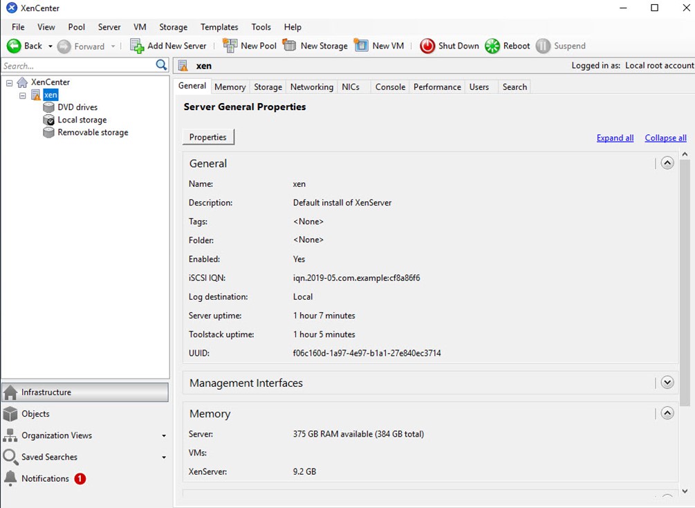Click the New Pool icon
This screenshot has width=695, height=508.
(x=230, y=45)
